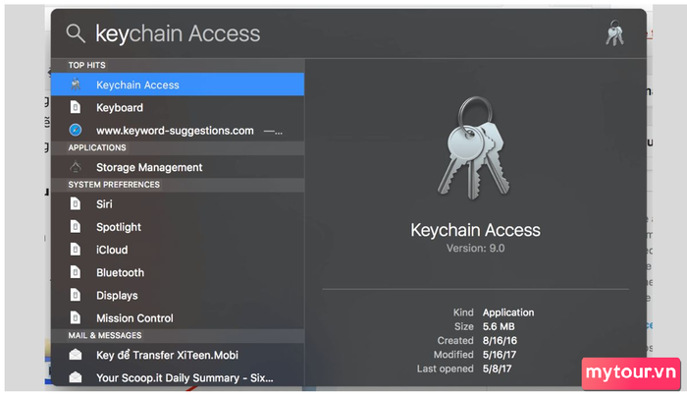
Task: Click the large Keychain Access keys preview image
Action: coord(474,148)
